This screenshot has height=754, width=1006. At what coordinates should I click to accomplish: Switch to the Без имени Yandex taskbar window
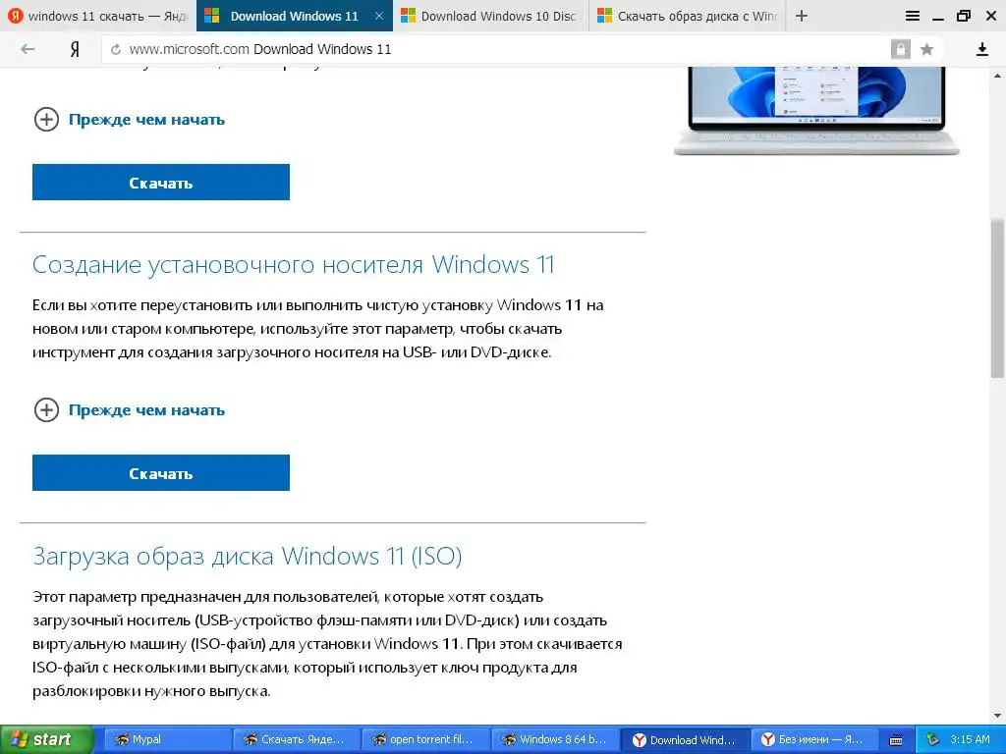click(813, 739)
